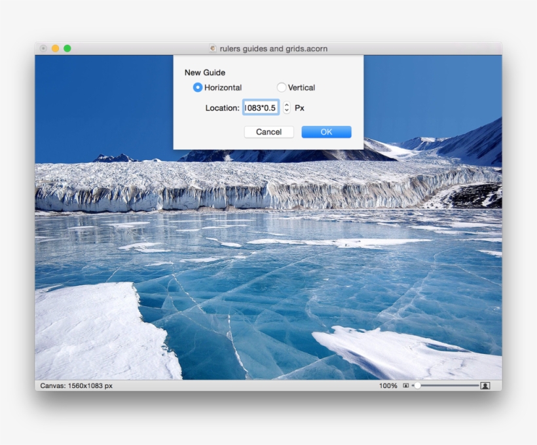Click the green full-screen traffic light button
This screenshot has height=445, width=537.
[67, 48]
